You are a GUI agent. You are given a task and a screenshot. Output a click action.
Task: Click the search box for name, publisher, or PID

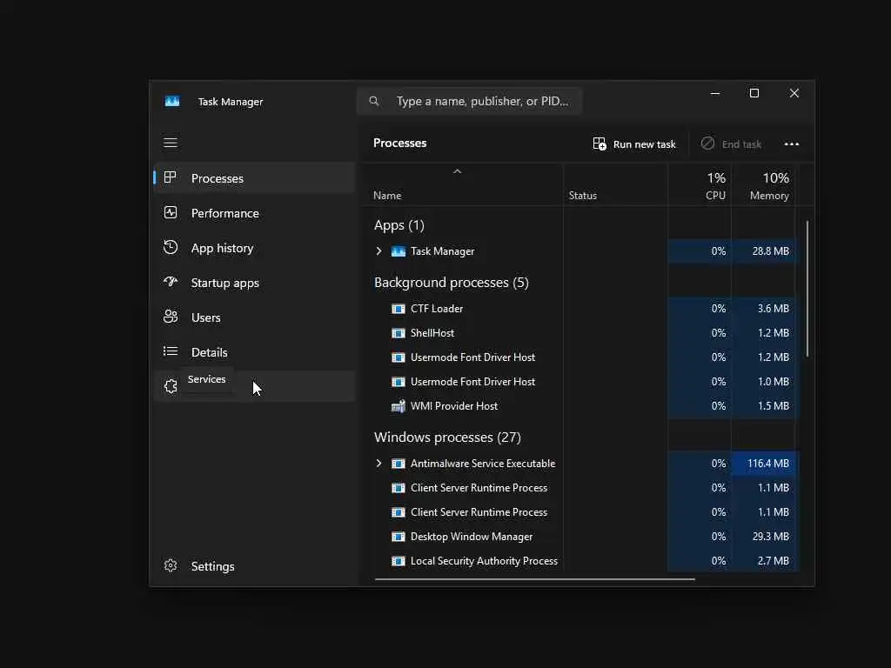(x=469, y=101)
